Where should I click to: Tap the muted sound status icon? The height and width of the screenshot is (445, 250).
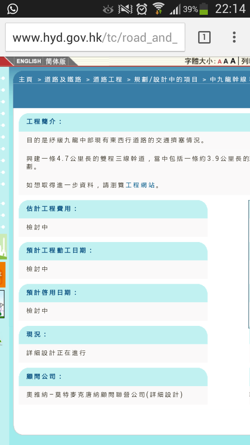click(x=125, y=9)
